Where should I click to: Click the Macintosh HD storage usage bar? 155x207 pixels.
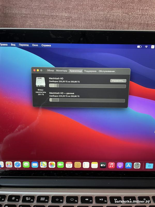coord(88,86)
